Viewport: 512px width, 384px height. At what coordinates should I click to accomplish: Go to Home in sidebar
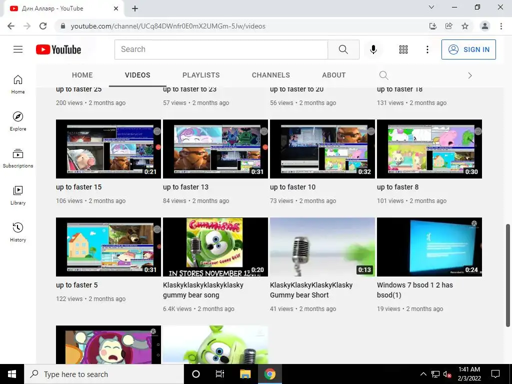point(18,84)
